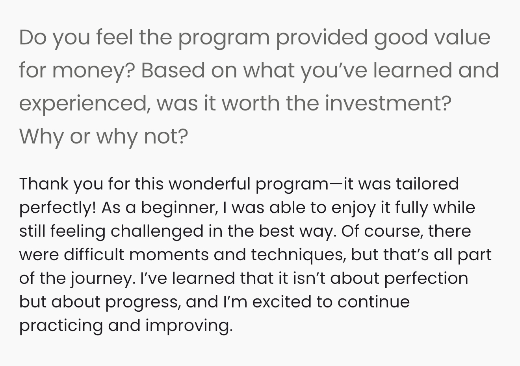Click the word "money?" in the question

93,71
